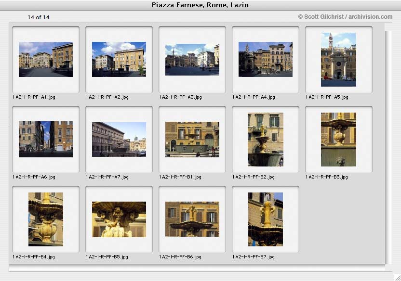Select fountain thumbnail 1A2-I-R-PF-B1.jpg
This screenshot has width=401, height=281.
tap(192, 140)
